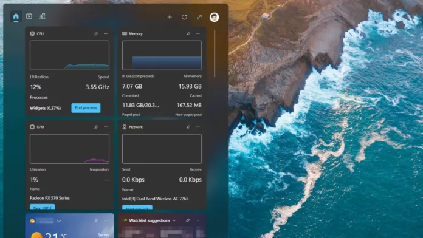Pin the Network widget
The image size is (423, 238).
point(188,127)
